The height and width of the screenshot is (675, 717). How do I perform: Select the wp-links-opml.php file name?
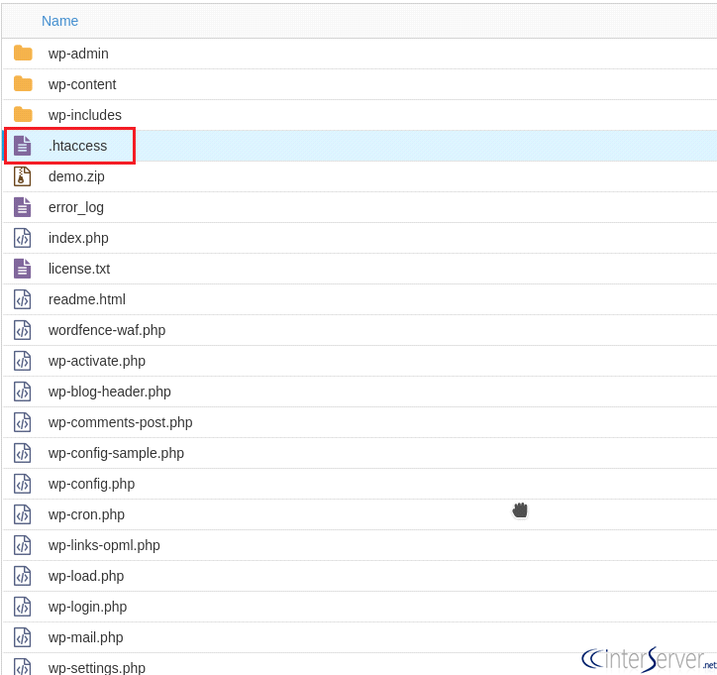point(104,545)
